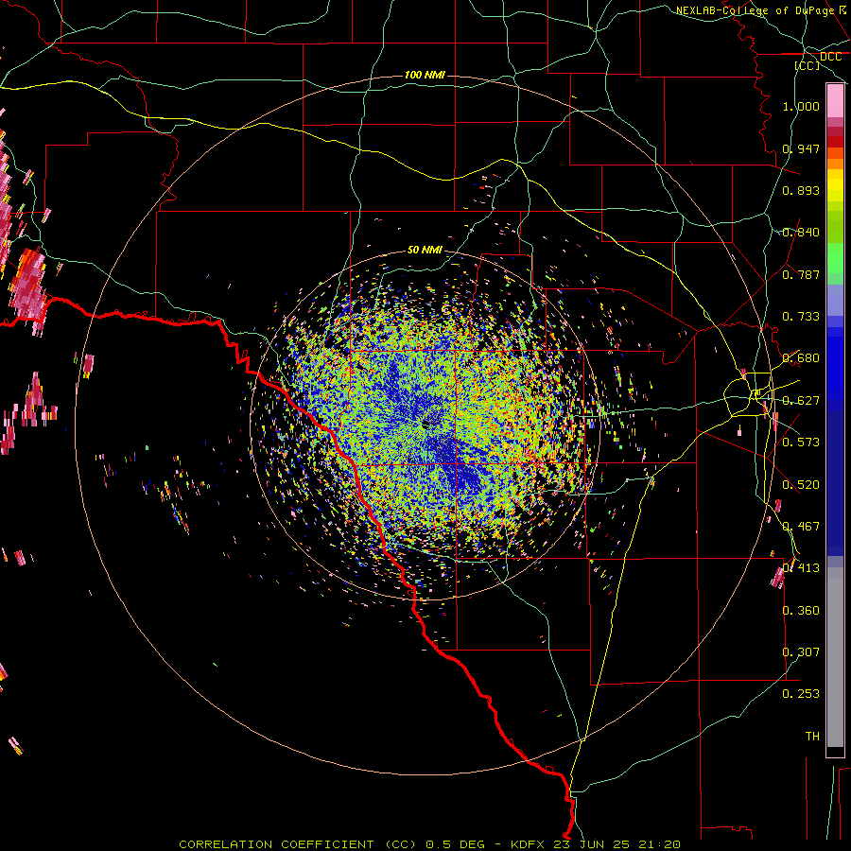Click the 100 NMI range ring label
Image resolution: width=851 pixels, height=851 pixels.
[425, 75]
